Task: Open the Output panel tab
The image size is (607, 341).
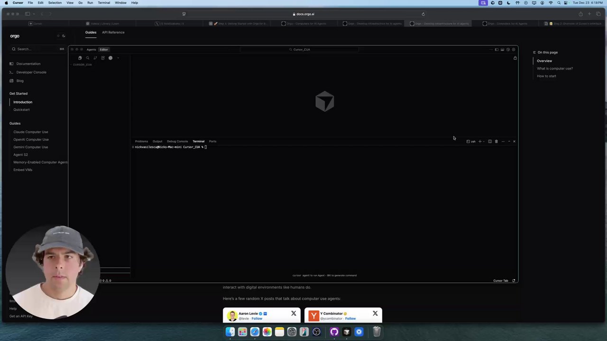Action: click(157, 141)
